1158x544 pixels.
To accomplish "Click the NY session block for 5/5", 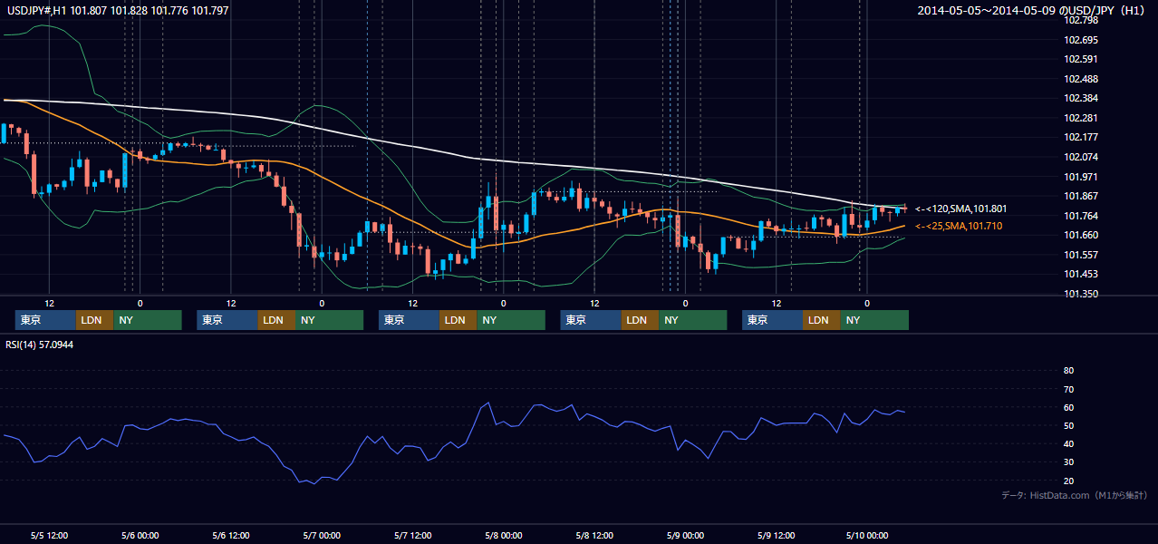I will [x=148, y=320].
